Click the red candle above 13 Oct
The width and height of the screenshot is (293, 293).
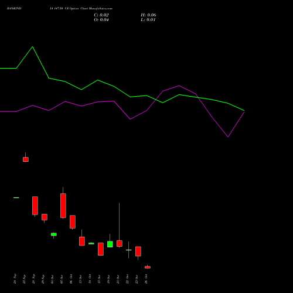tap(82, 241)
